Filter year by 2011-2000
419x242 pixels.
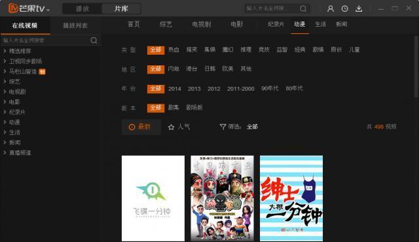coord(241,89)
